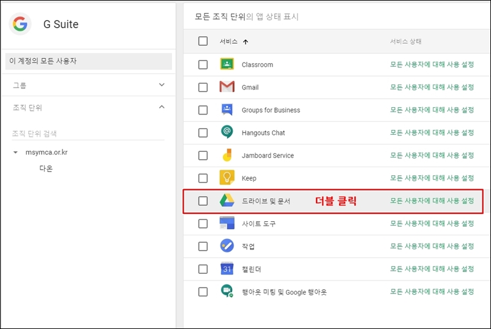Click the 조직 단위 검색 search field

(x=88, y=134)
